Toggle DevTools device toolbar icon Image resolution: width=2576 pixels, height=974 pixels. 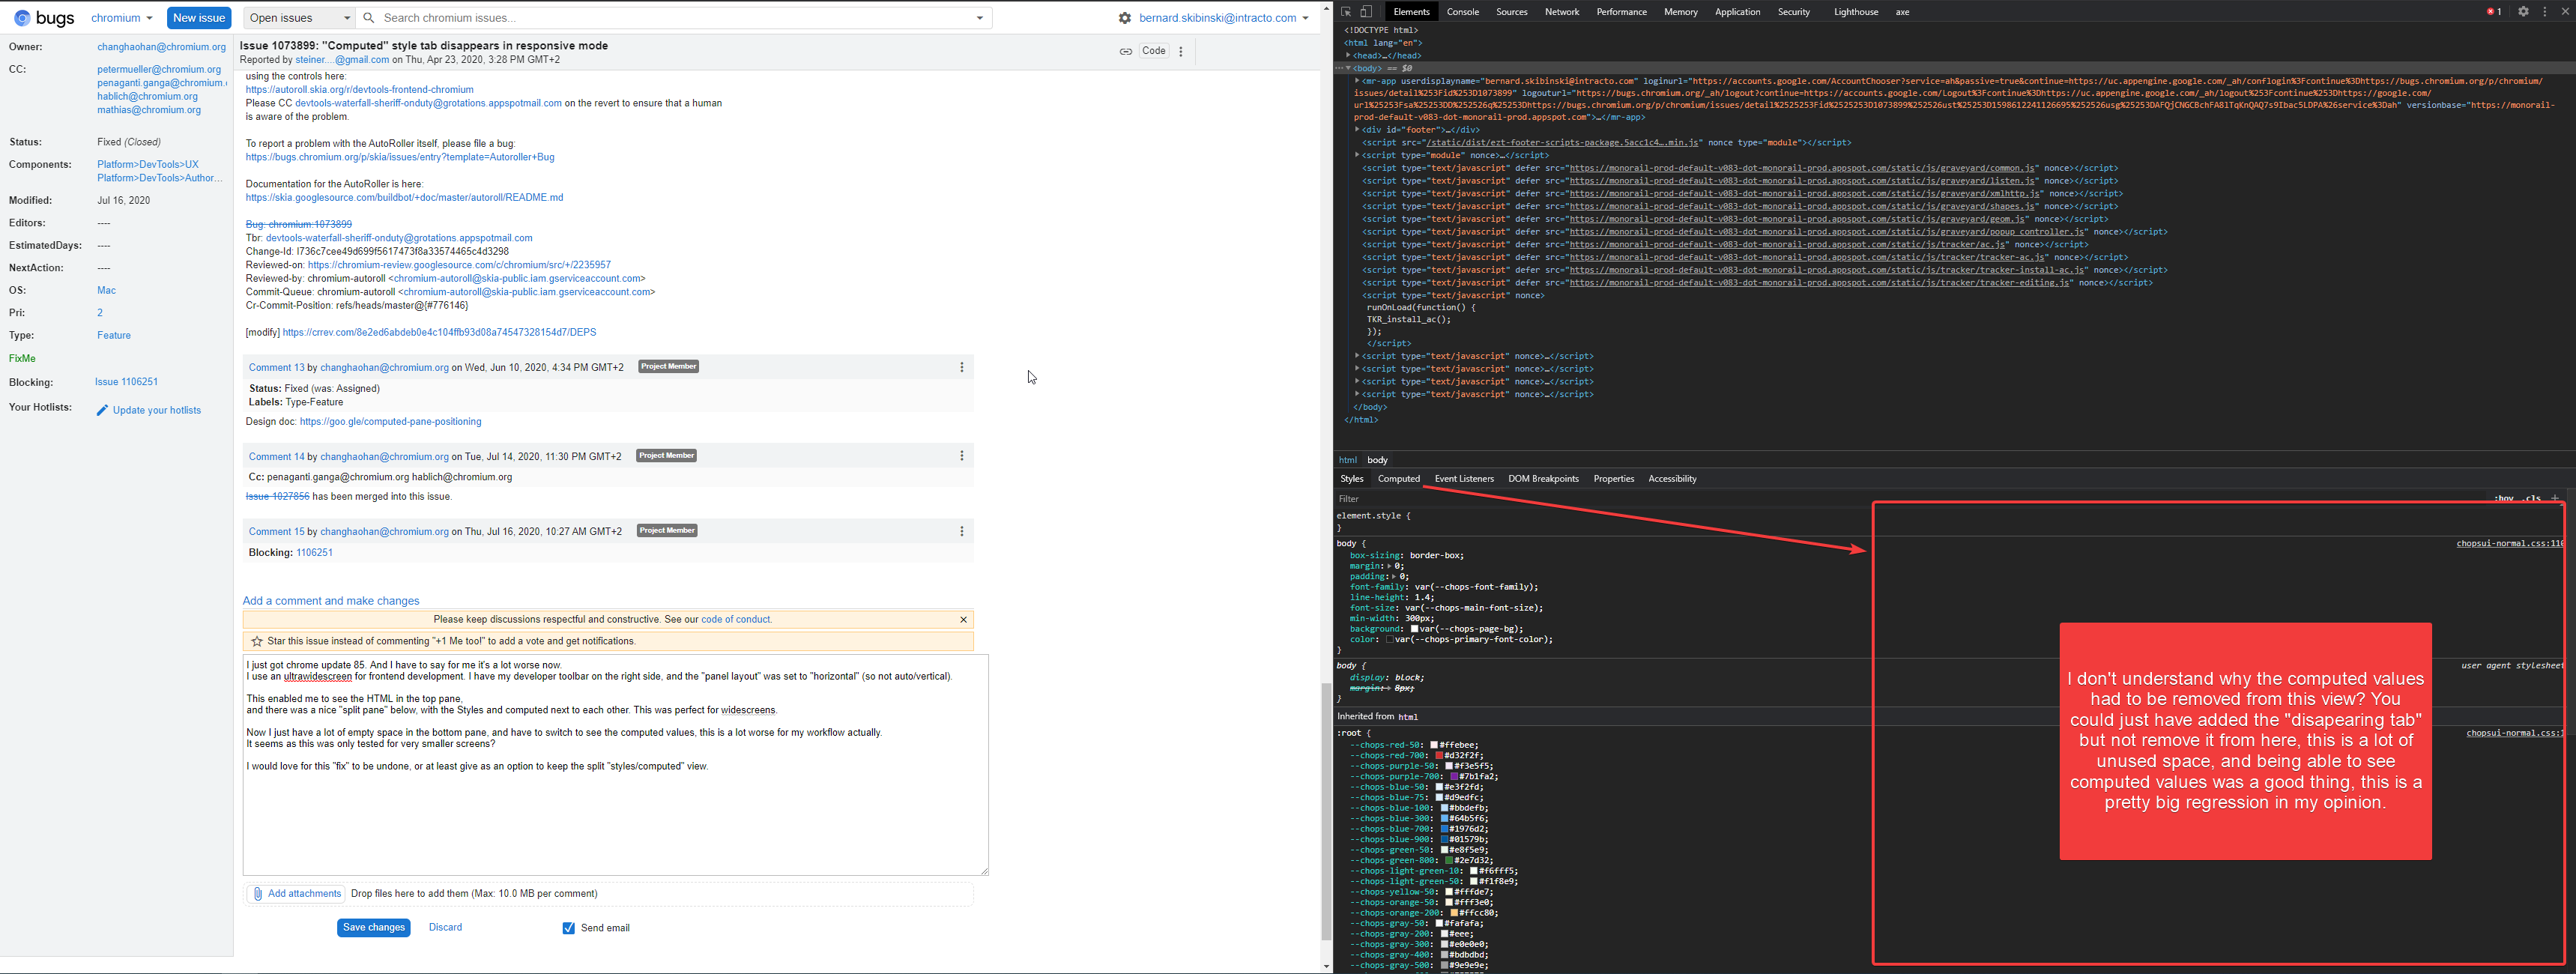click(1366, 12)
